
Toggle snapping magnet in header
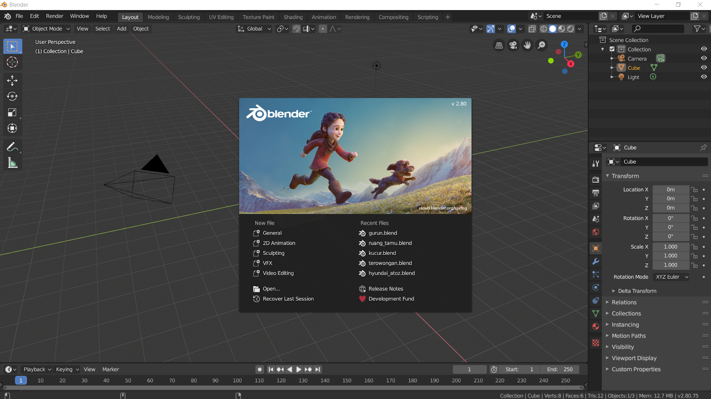pyautogui.click(x=296, y=29)
